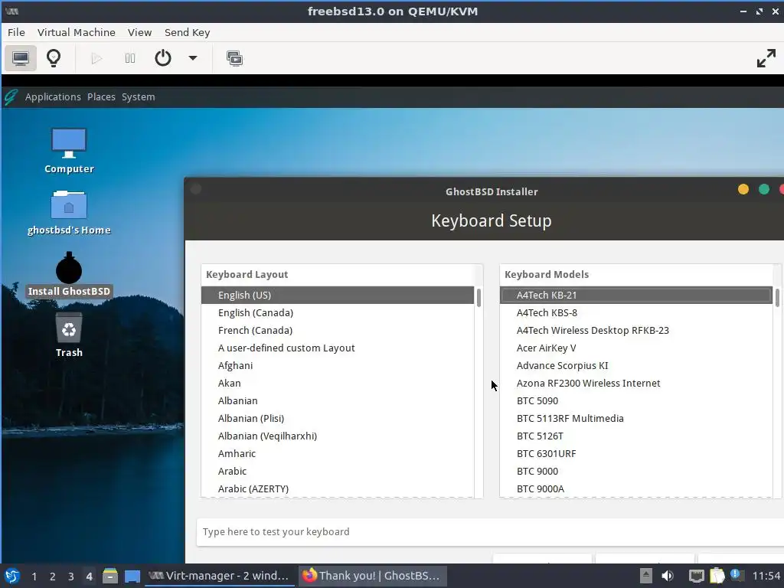The height and width of the screenshot is (588, 784).
Task: Select Albanian (Veqilharxhi) layout
Action: (338, 436)
